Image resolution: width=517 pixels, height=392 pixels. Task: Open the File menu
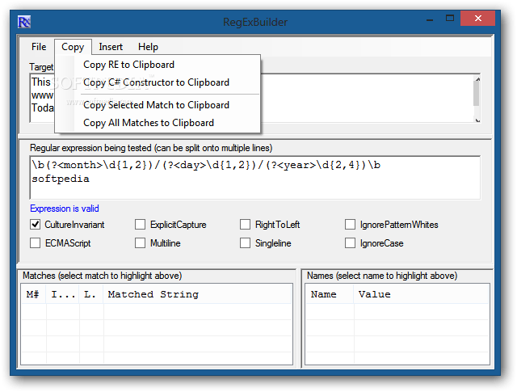pos(39,47)
